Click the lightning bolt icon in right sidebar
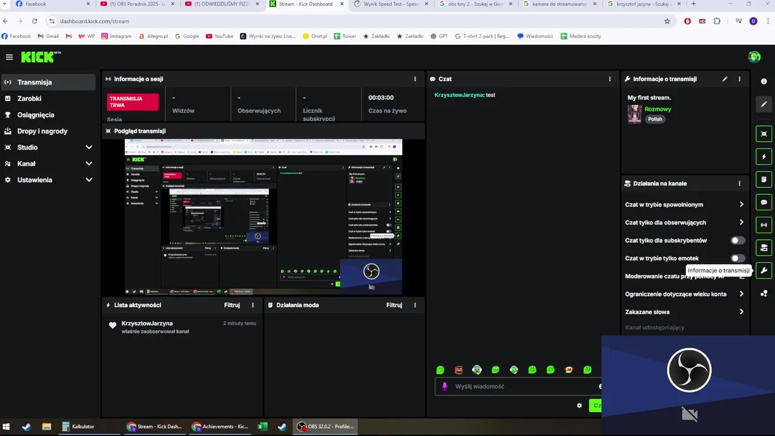 coord(763,157)
